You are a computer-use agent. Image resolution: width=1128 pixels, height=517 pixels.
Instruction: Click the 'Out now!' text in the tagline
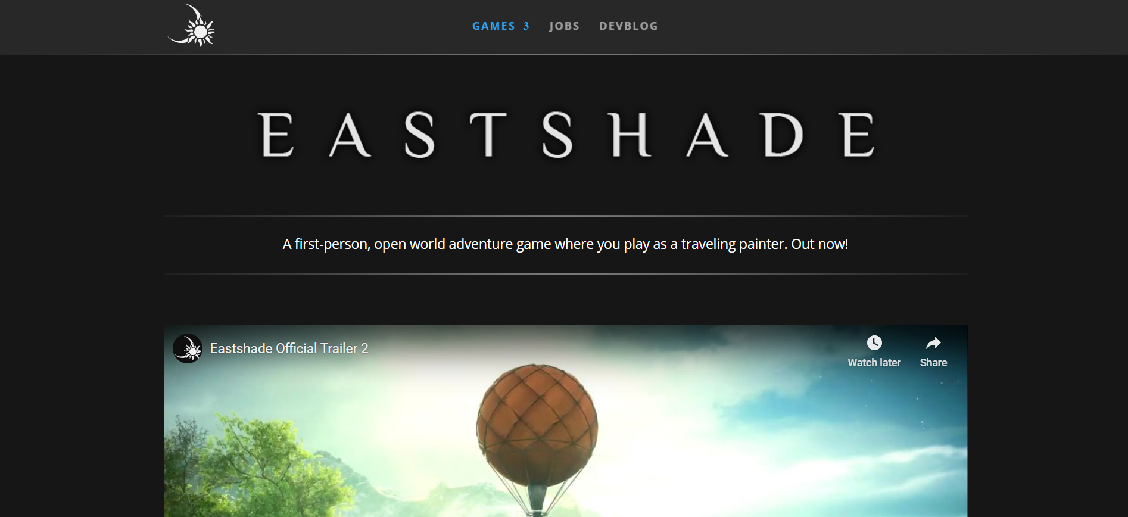pos(819,244)
